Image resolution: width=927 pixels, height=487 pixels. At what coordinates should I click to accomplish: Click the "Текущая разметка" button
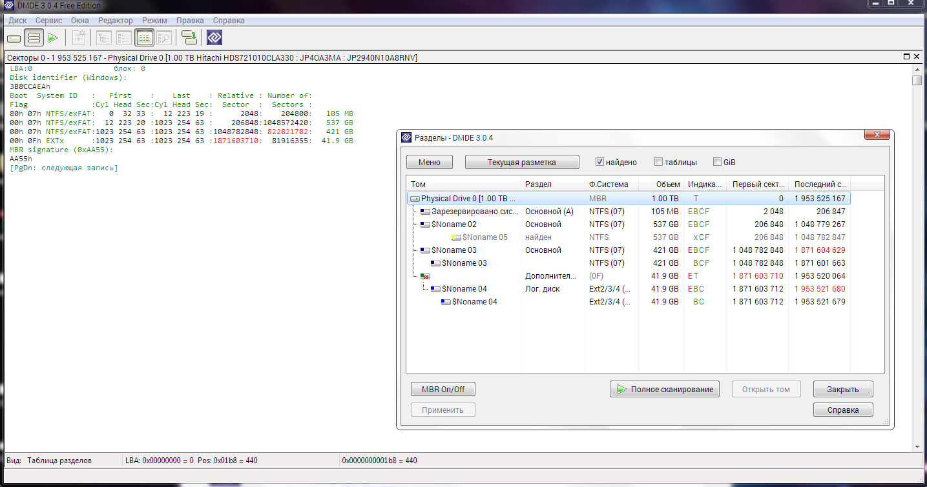521,162
